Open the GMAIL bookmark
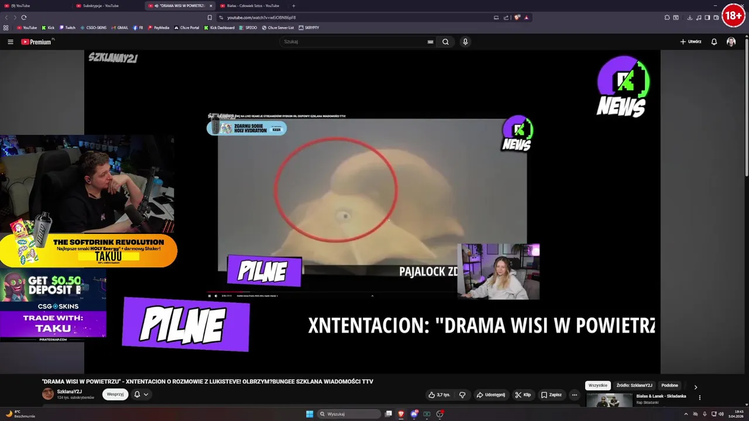The width and height of the screenshot is (749, 421). pyautogui.click(x=119, y=27)
